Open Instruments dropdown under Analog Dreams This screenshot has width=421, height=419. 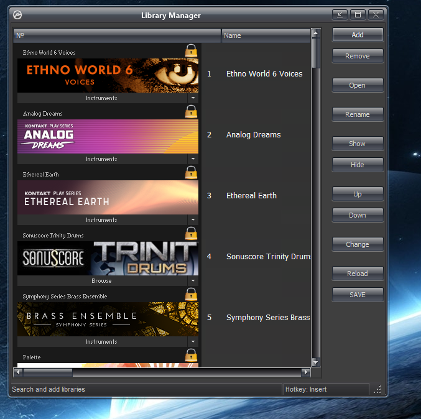pos(193,159)
